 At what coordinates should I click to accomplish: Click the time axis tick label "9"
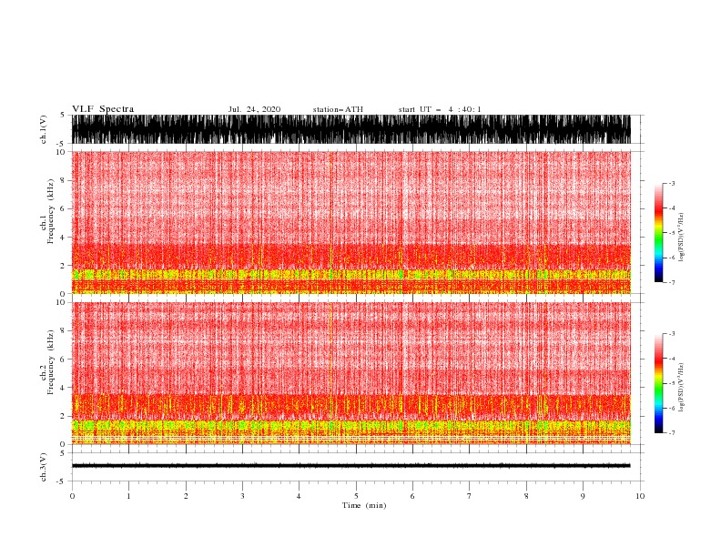pyautogui.click(x=583, y=496)
